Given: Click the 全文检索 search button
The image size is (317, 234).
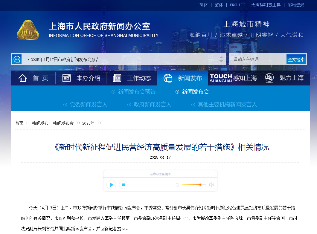Looking at the screenshot, I should pyautogui.click(x=296, y=59).
